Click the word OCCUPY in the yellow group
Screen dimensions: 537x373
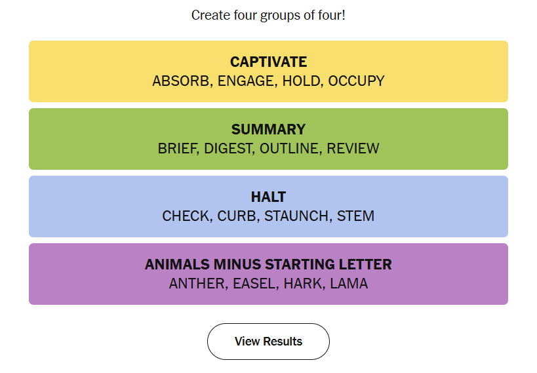click(356, 81)
